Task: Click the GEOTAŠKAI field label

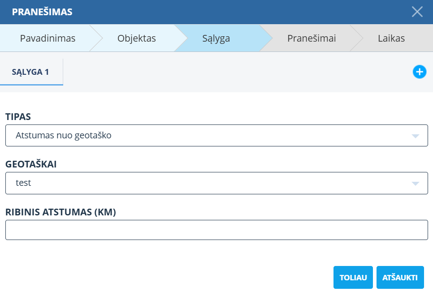Action: [x=31, y=164]
